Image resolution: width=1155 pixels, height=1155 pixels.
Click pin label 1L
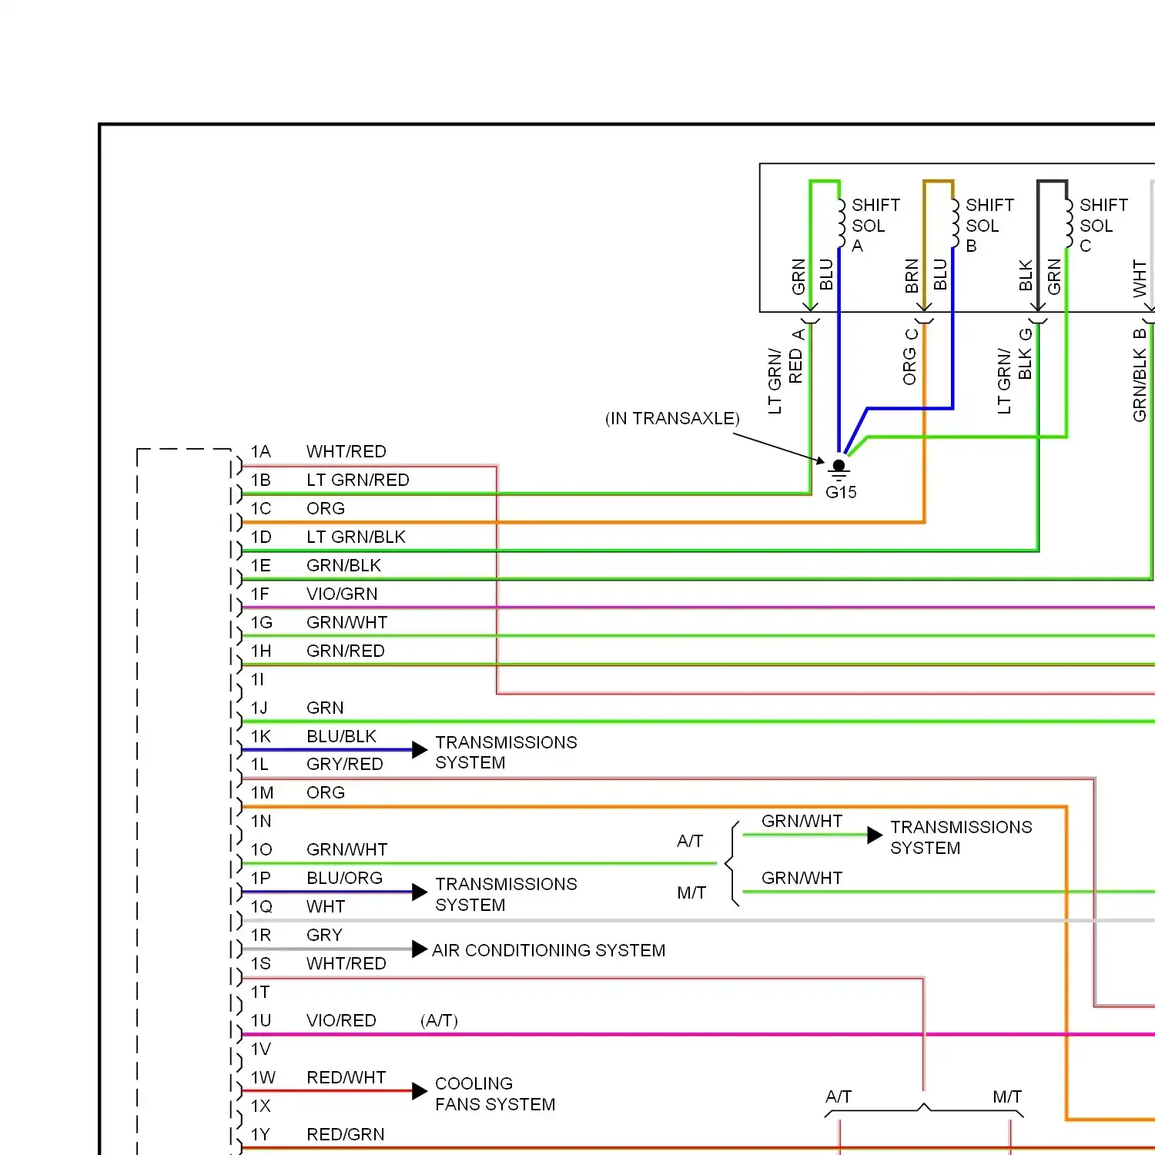click(259, 765)
